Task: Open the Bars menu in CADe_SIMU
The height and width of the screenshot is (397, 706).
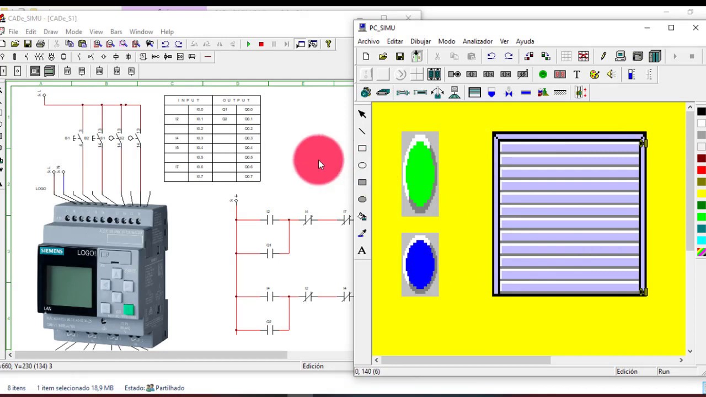Action: pos(116,32)
